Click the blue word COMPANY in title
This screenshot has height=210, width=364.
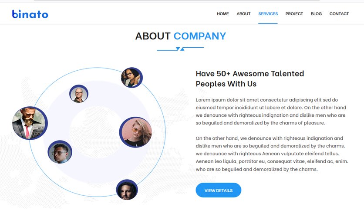pos(200,36)
